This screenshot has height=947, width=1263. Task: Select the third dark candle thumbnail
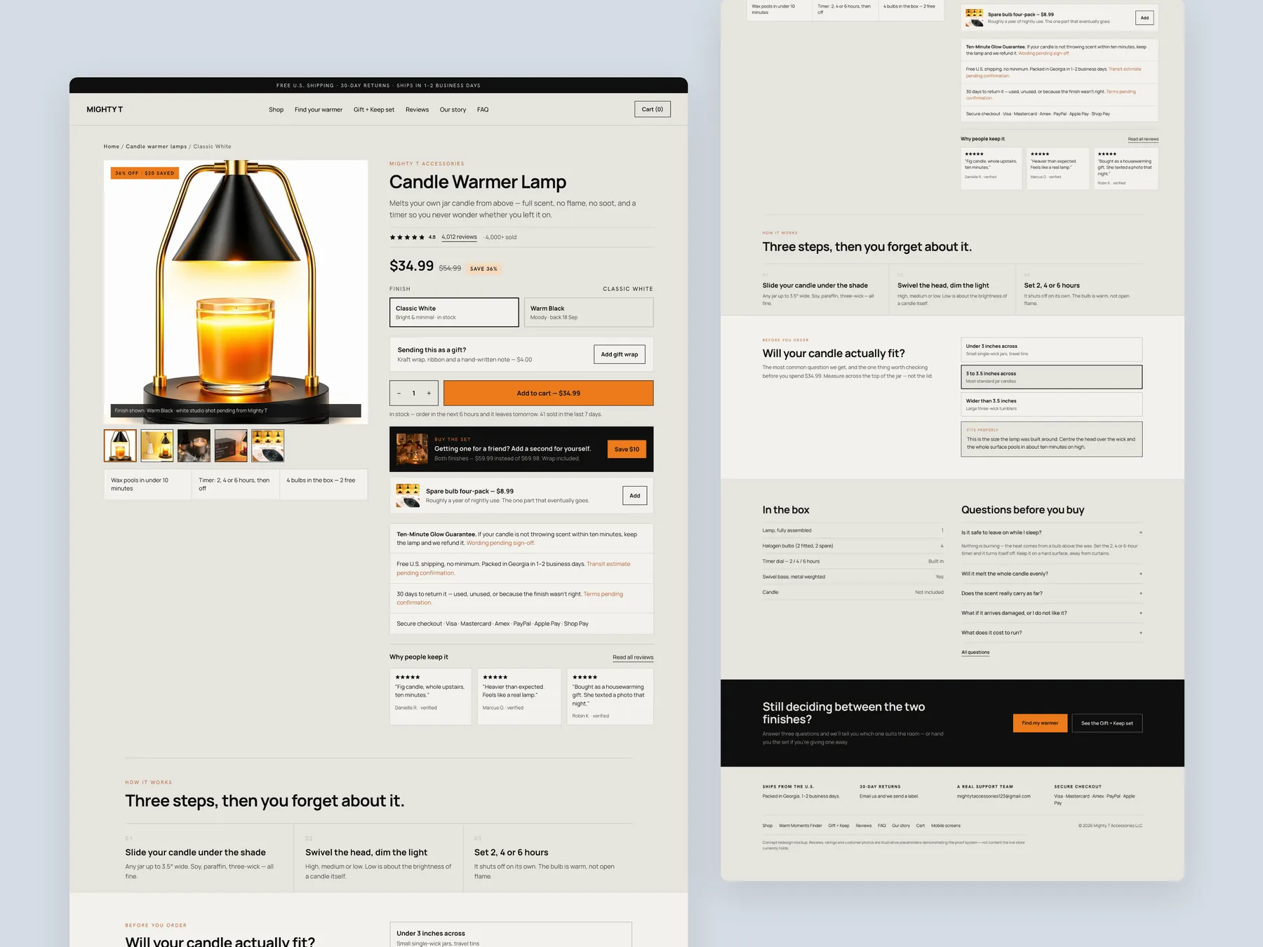coord(194,445)
